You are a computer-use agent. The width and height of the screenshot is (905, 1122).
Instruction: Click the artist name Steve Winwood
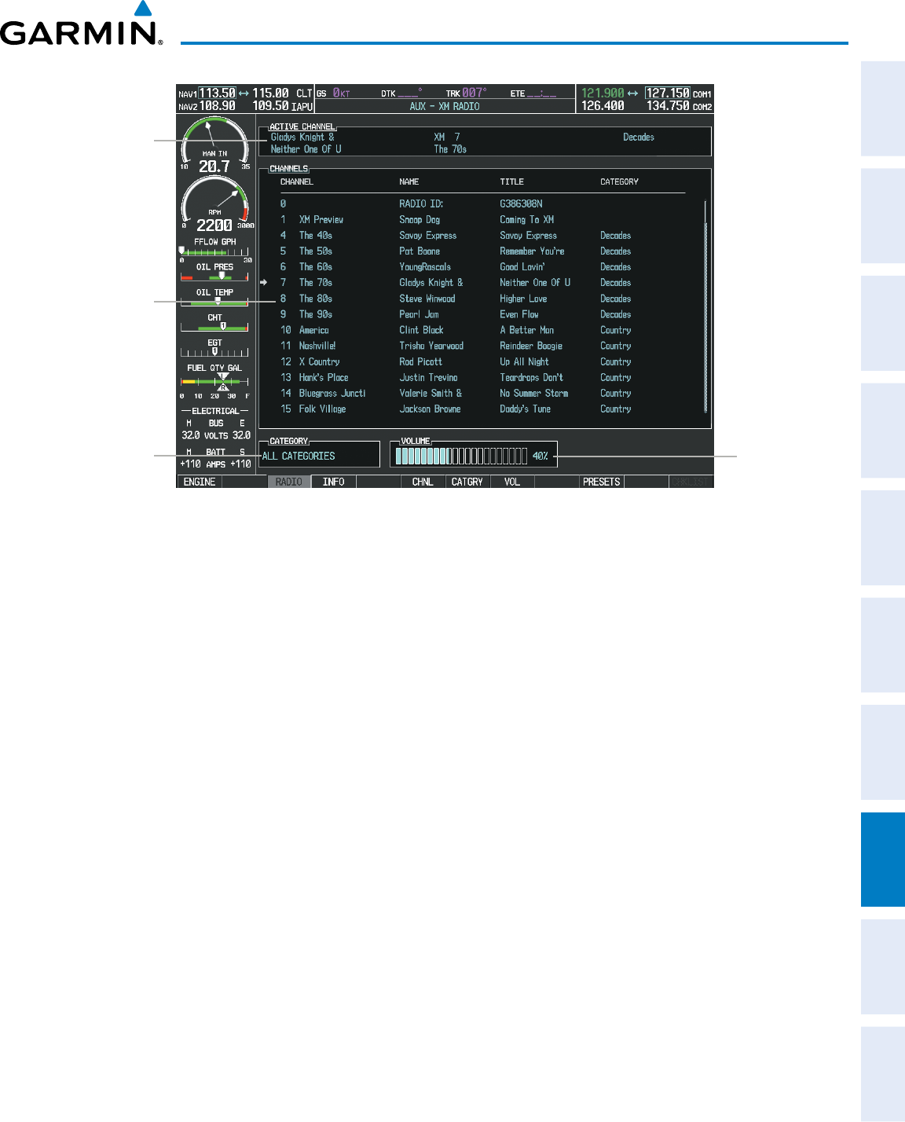click(427, 299)
